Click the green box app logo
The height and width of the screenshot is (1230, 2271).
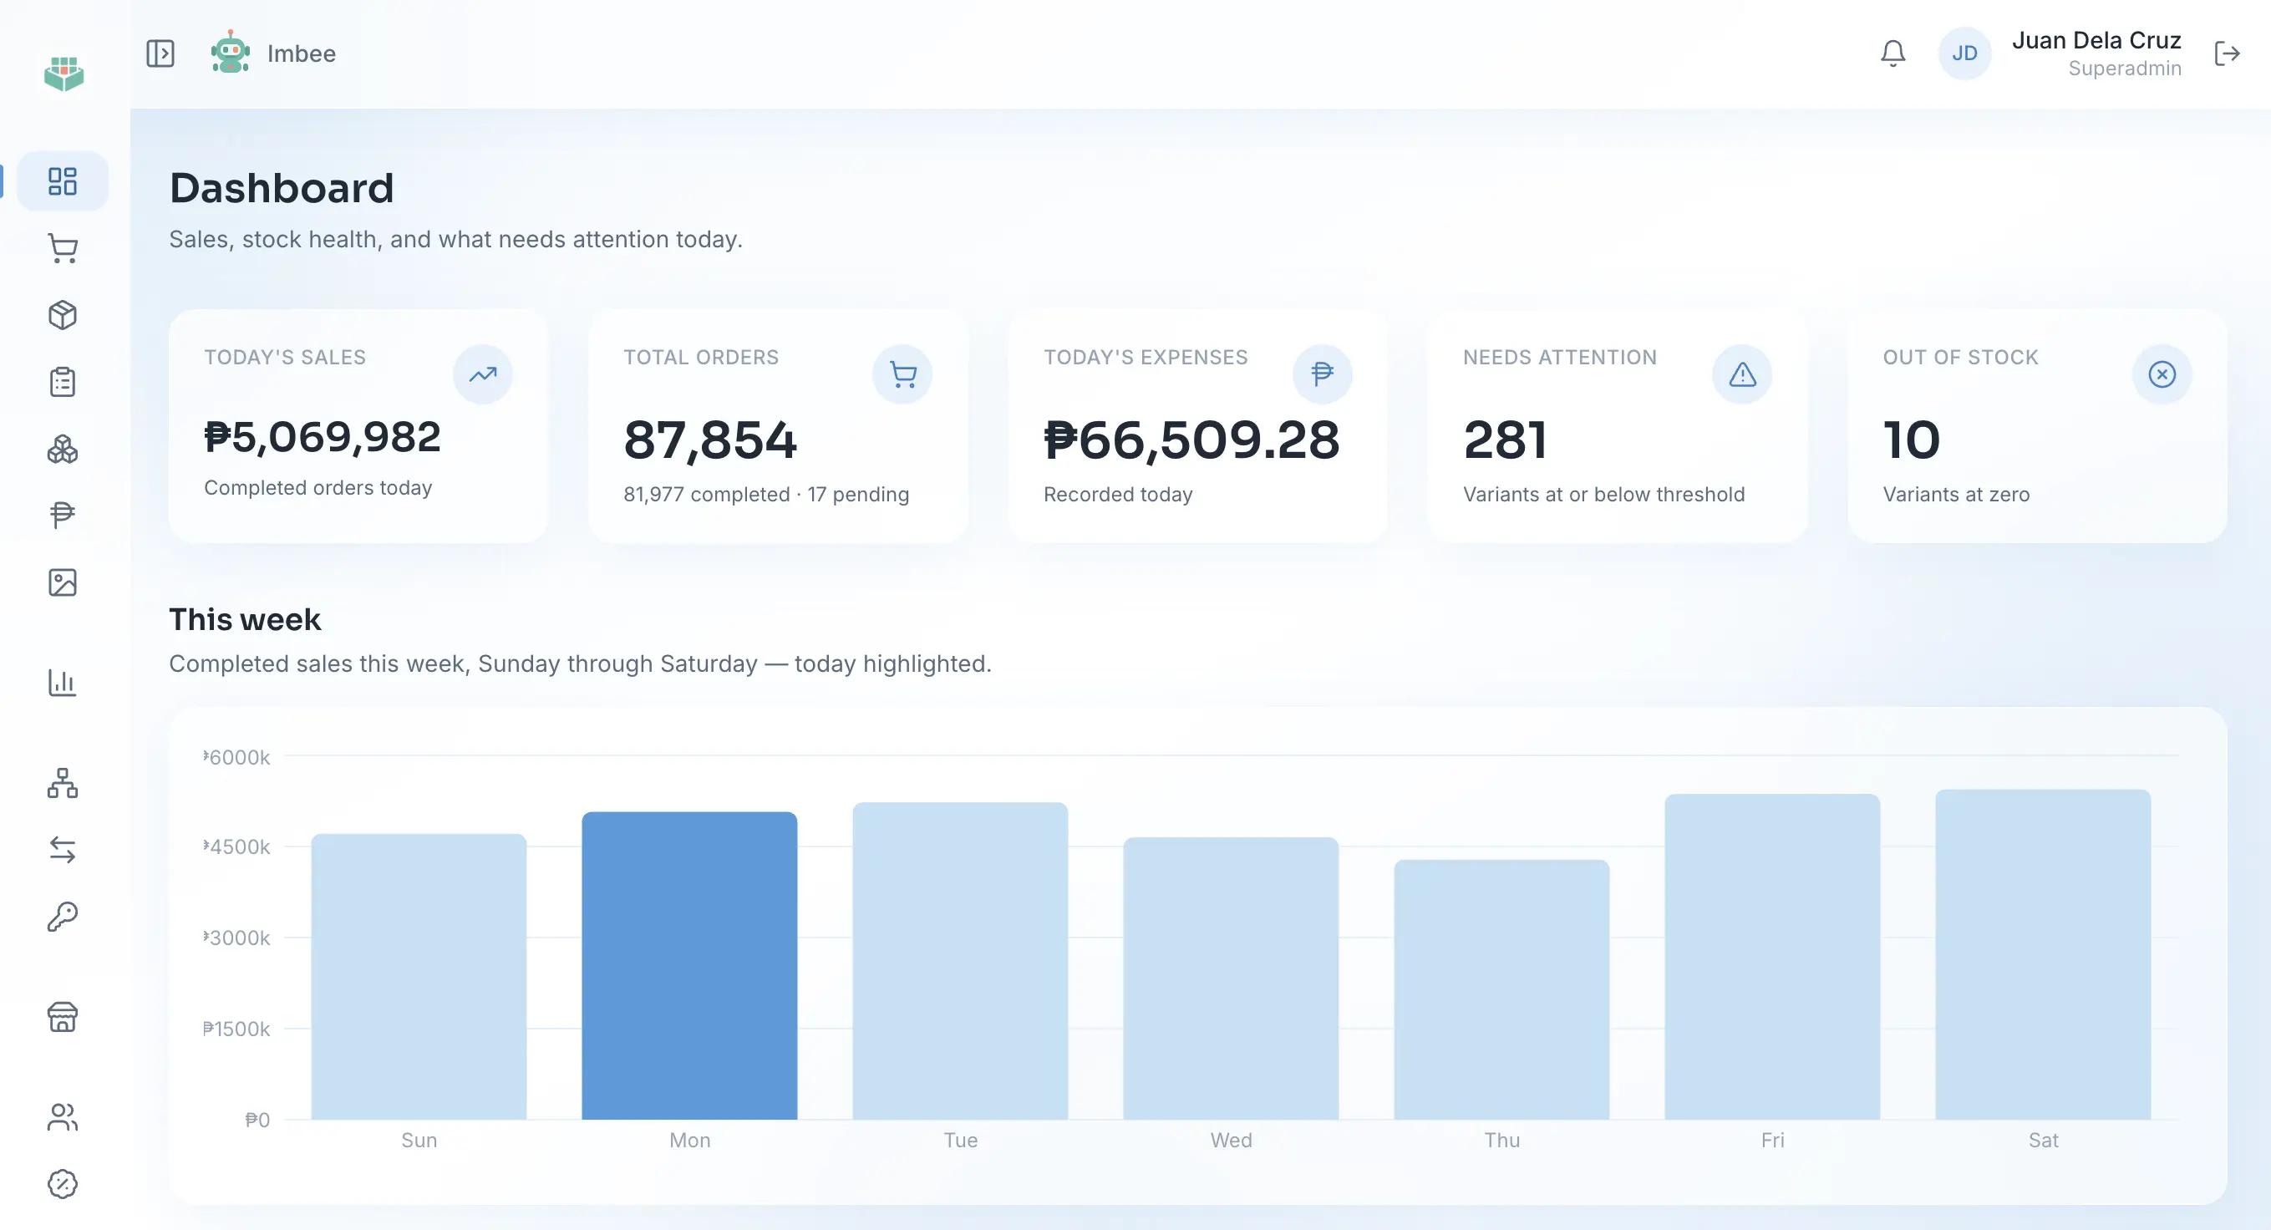point(64,74)
